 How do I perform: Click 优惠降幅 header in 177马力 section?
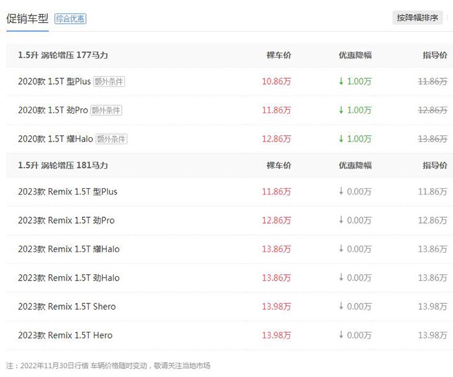(x=355, y=55)
